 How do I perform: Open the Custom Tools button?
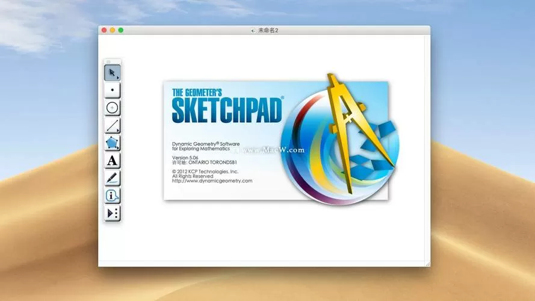(113, 213)
